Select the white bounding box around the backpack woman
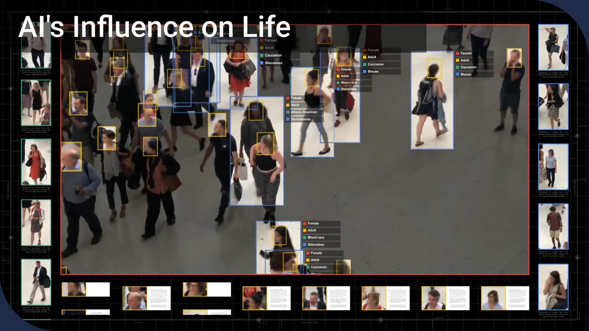Screen dimensions: 589x331 432,100
